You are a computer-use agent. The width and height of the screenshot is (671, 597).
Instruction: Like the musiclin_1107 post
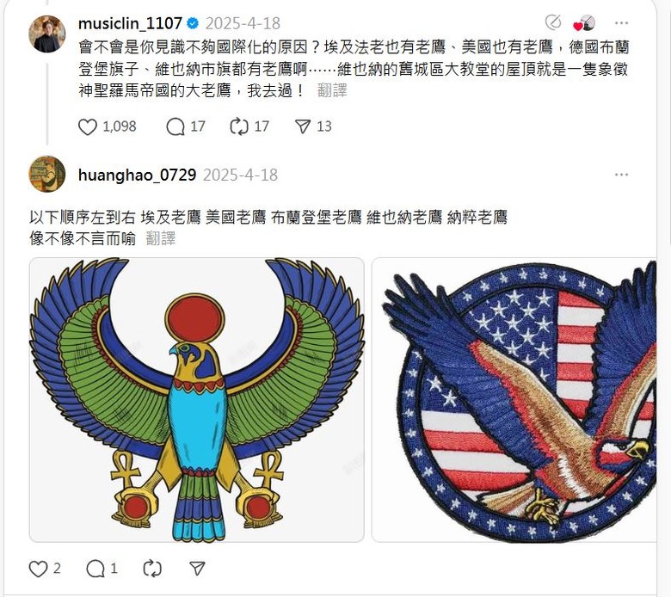pyautogui.click(x=88, y=126)
